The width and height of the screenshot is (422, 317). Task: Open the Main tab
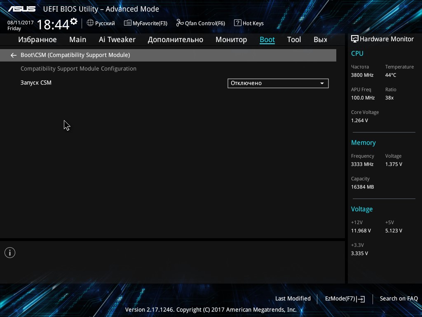[x=78, y=40]
